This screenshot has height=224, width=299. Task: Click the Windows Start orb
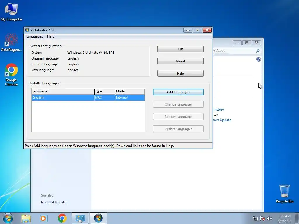click(8, 218)
